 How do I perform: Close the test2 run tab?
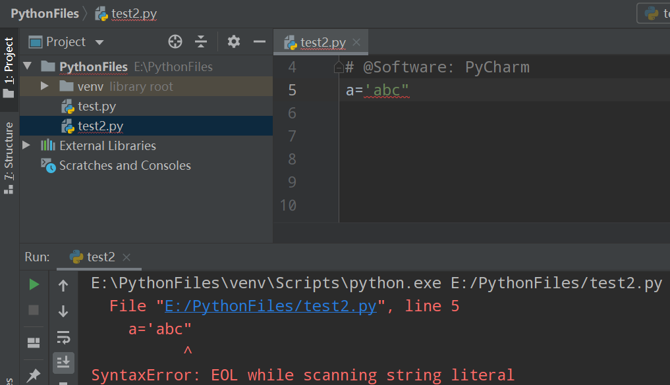[126, 257]
